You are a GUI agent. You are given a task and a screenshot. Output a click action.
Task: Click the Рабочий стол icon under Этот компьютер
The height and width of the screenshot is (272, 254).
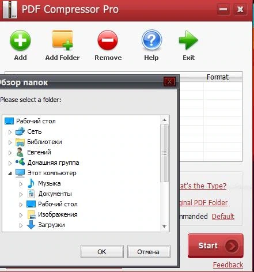click(31, 204)
